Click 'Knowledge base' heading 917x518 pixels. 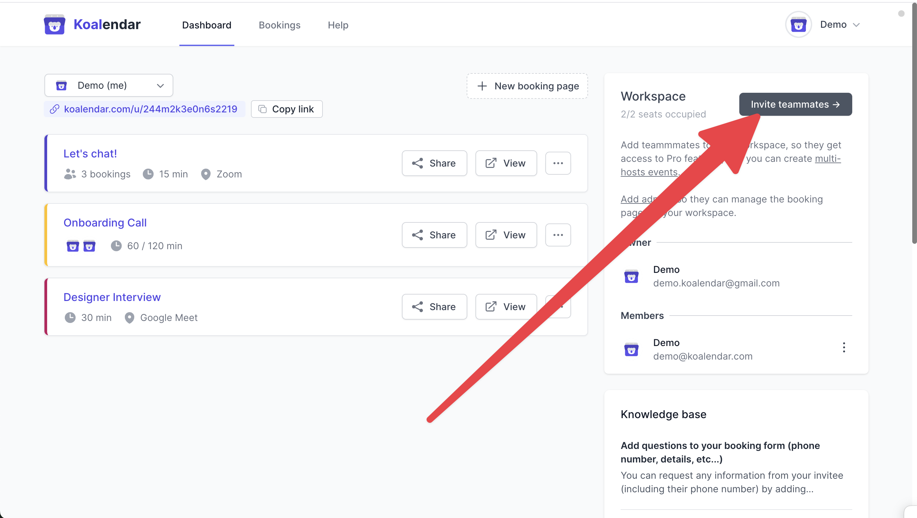pos(663,414)
